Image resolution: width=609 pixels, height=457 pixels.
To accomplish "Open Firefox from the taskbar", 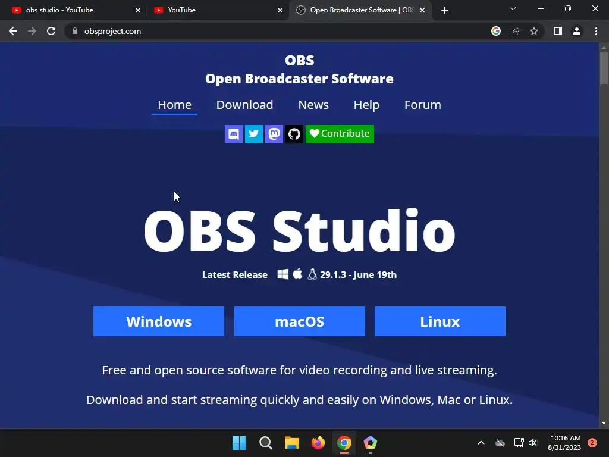I will coord(318,443).
